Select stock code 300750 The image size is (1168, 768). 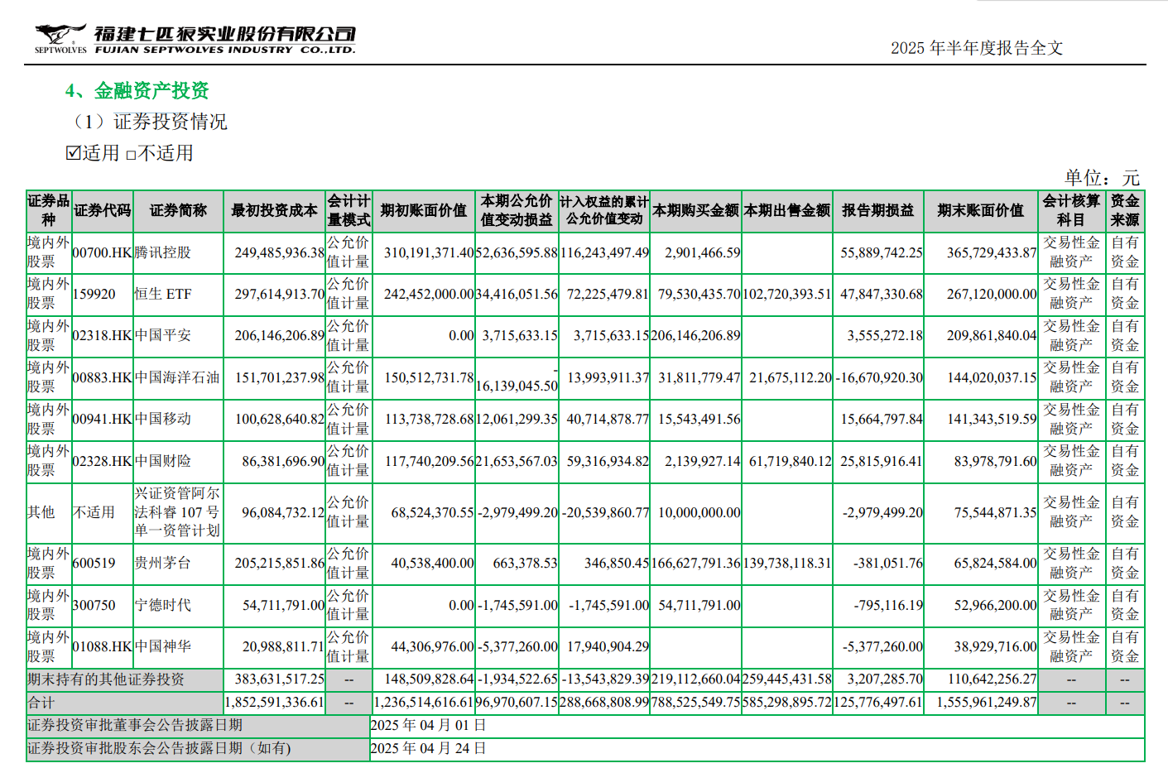click(x=94, y=605)
